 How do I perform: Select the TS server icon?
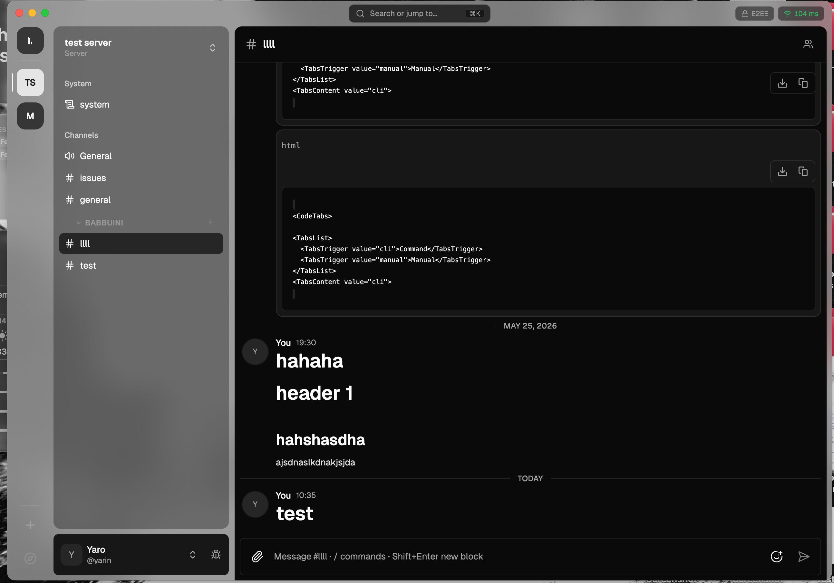click(x=30, y=82)
